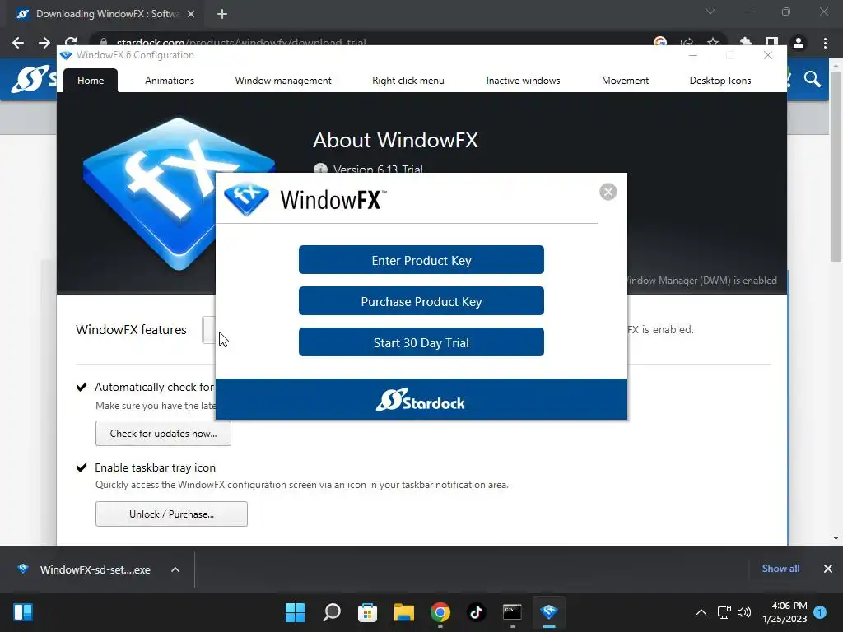The width and height of the screenshot is (843, 632).
Task: Open File Explorer from taskbar
Action: coord(403,612)
